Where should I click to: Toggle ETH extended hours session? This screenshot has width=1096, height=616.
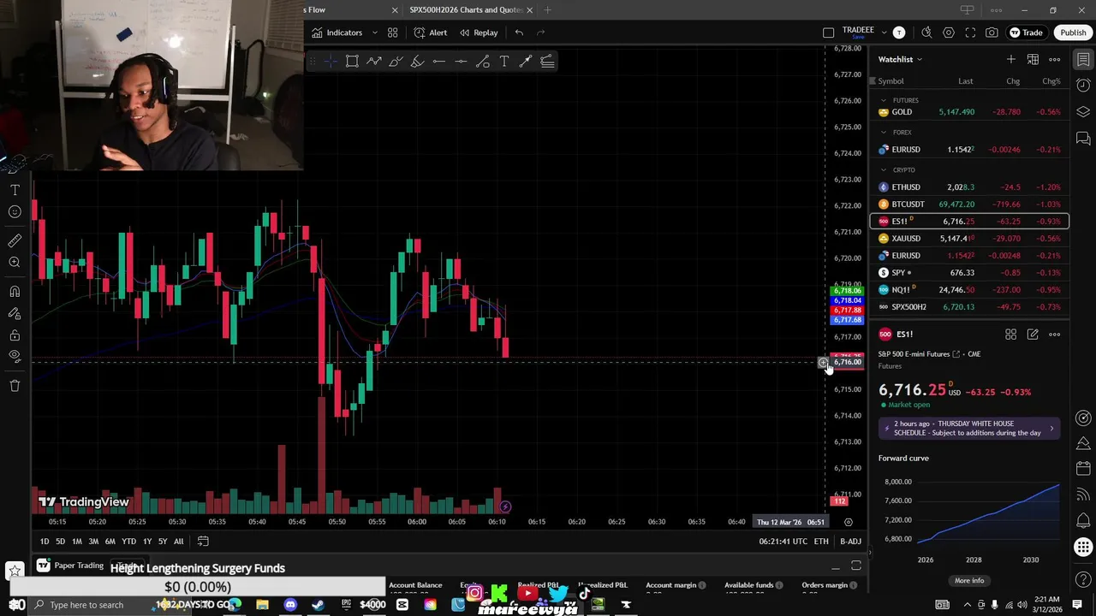[x=821, y=542]
